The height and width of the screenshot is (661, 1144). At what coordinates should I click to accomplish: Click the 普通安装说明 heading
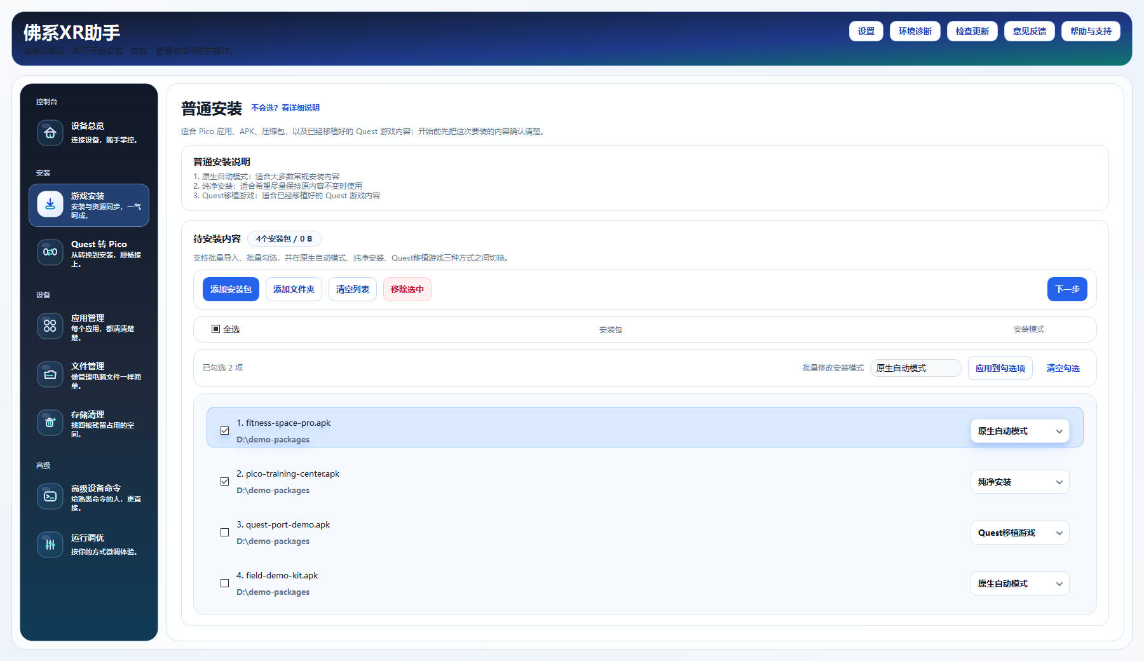click(222, 162)
